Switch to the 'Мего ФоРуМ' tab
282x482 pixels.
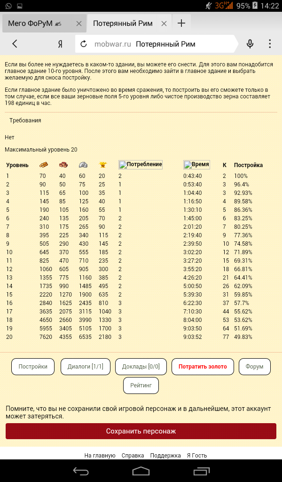click(35, 23)
